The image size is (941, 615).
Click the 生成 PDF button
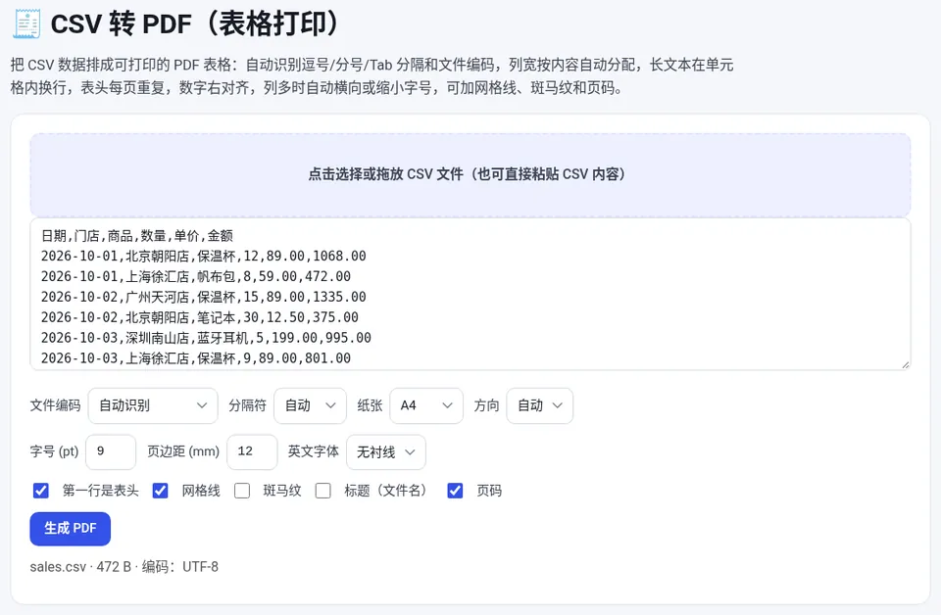click(71, 529)
